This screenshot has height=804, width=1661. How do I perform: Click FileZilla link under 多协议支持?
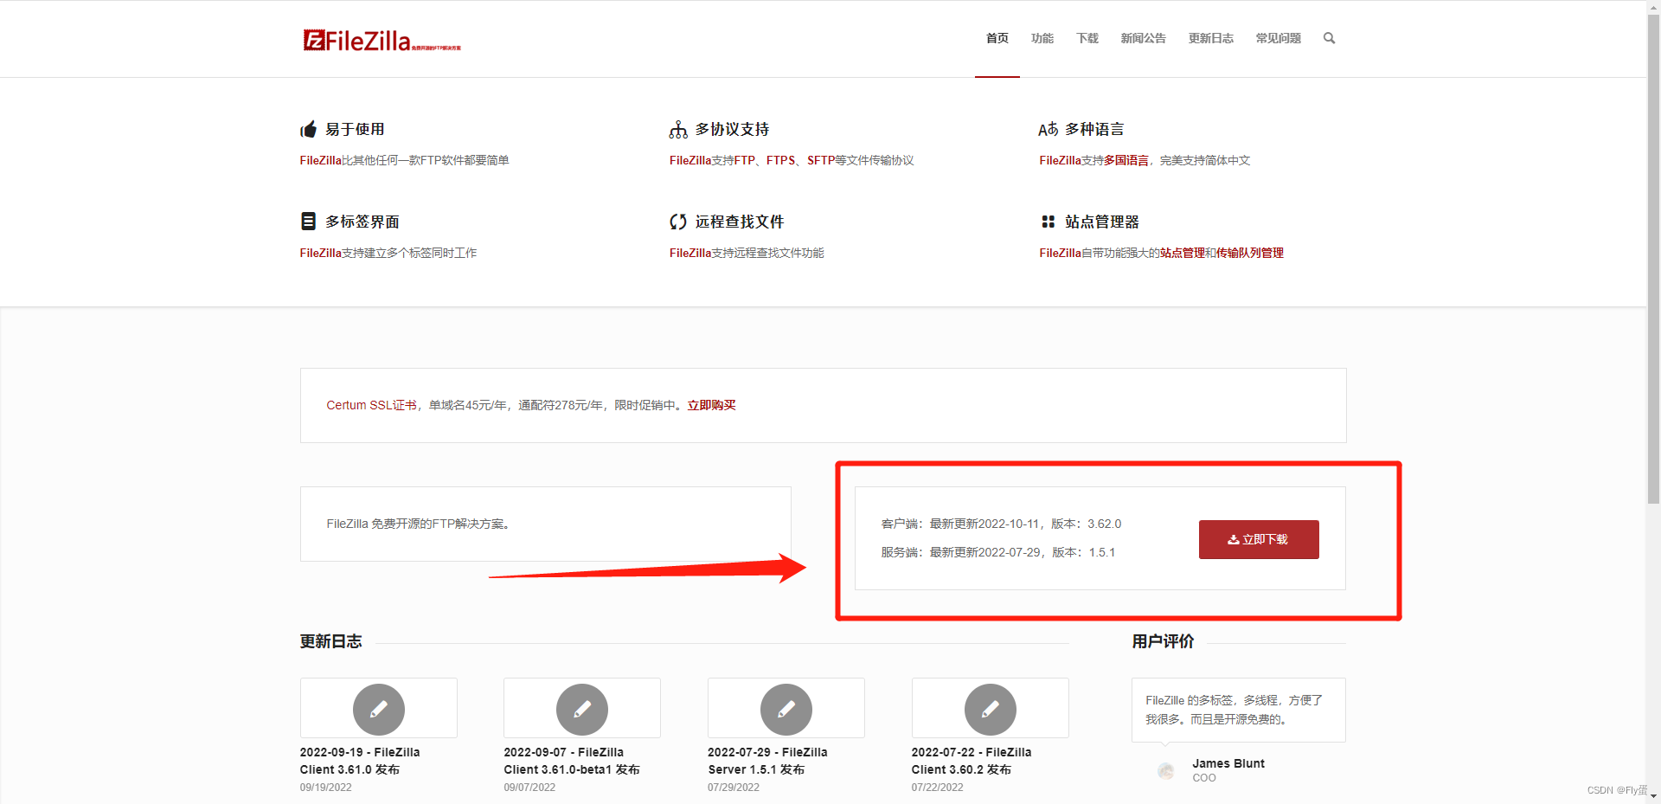[690, 160]
